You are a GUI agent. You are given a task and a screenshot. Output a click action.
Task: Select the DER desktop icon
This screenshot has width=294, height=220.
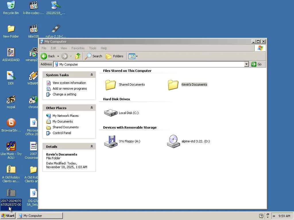pos(11,78)
